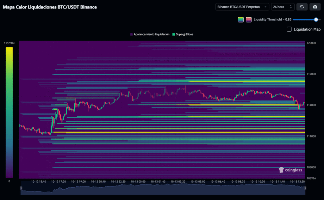Click the green Supergráficos legend marker
Image resolution: width=324 pixels, height=200 pixels.
coord(174,34)
